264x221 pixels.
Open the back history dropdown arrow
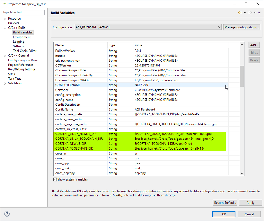[245, 13]
